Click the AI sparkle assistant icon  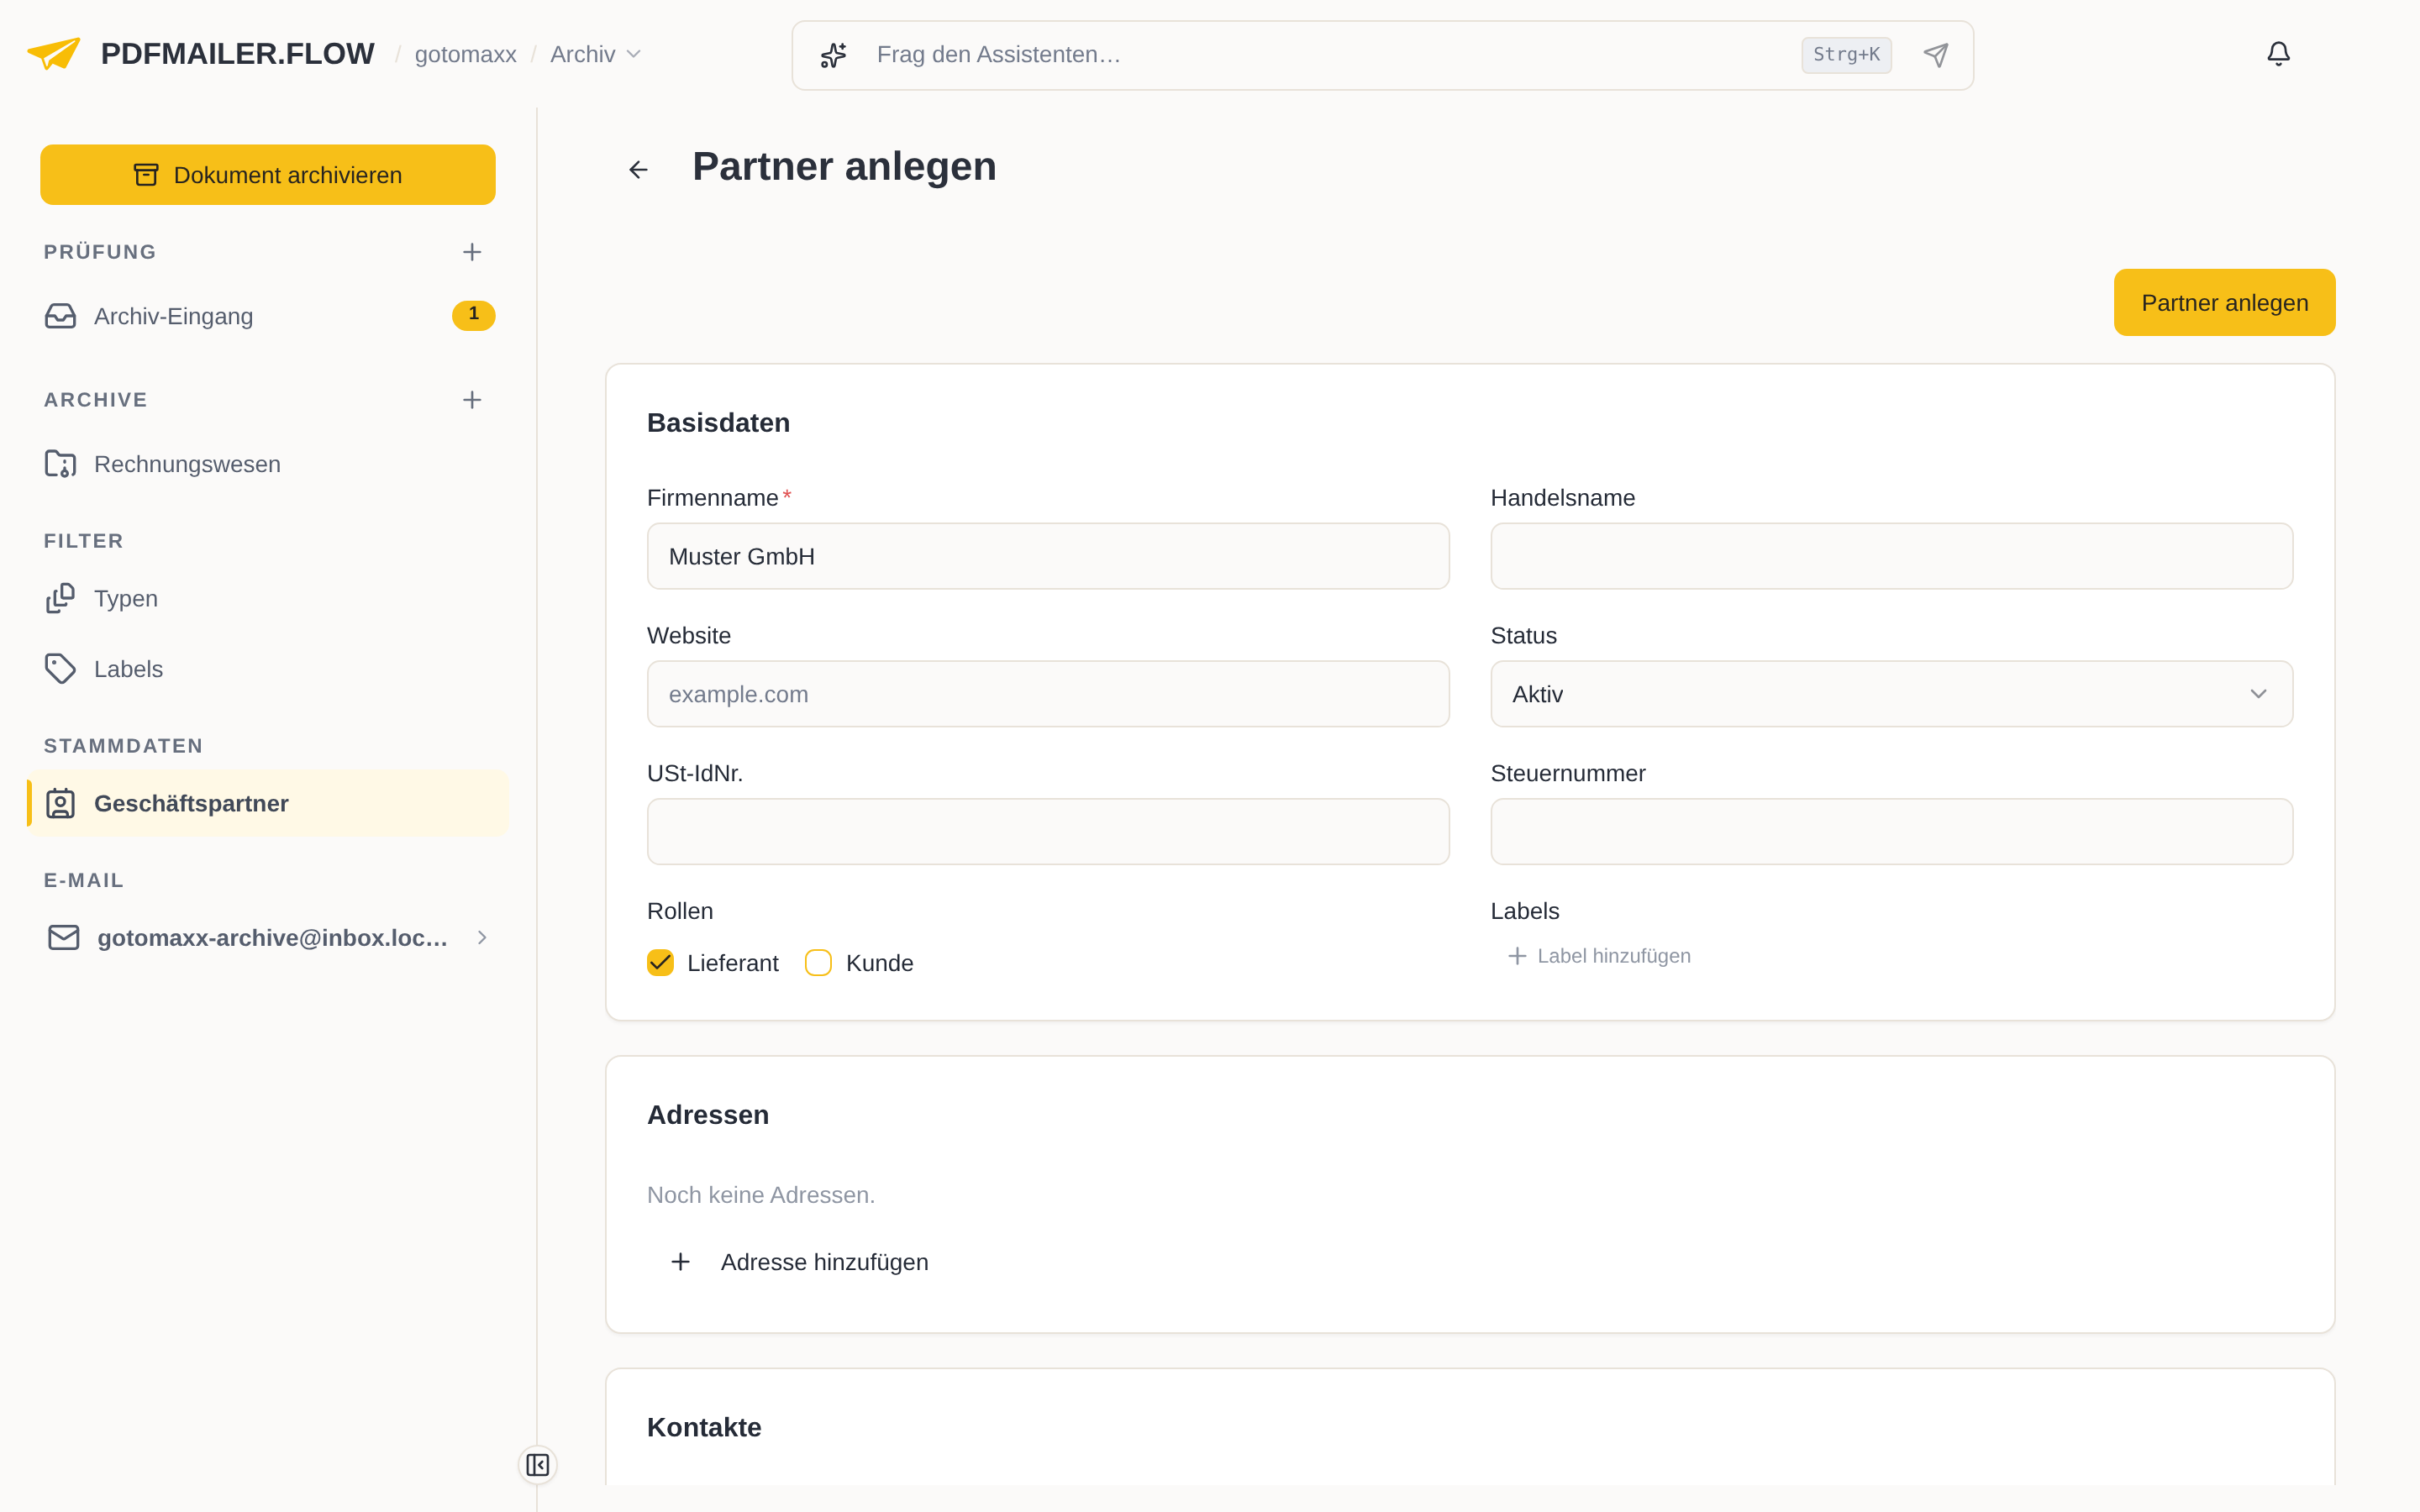[x=834, y=55]
